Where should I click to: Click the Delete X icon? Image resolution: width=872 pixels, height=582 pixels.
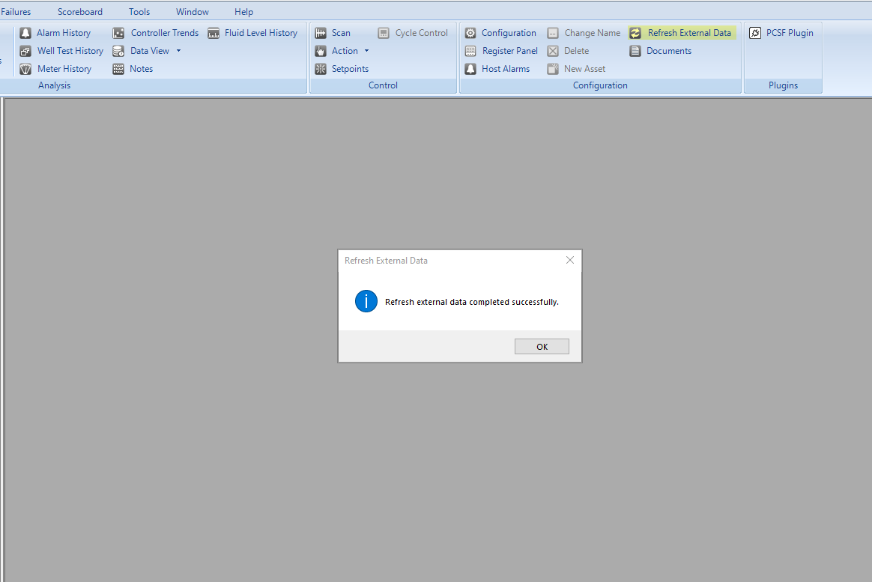click(x=553, y=51)
